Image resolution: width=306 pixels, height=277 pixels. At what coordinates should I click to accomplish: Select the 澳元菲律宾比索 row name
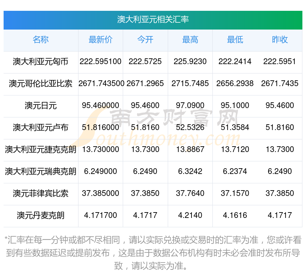click(x=41, y=194)
